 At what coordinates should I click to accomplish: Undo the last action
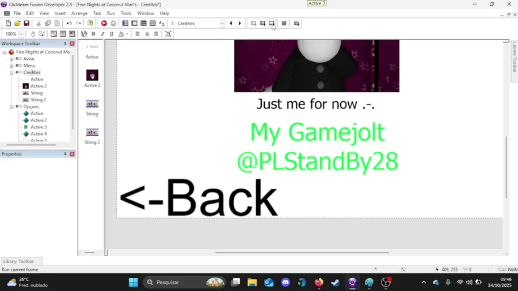click(x=69, y=24)
